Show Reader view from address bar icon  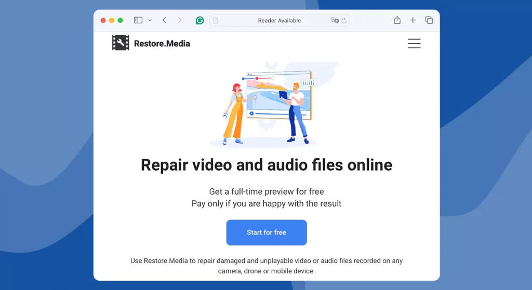point(216,20)
